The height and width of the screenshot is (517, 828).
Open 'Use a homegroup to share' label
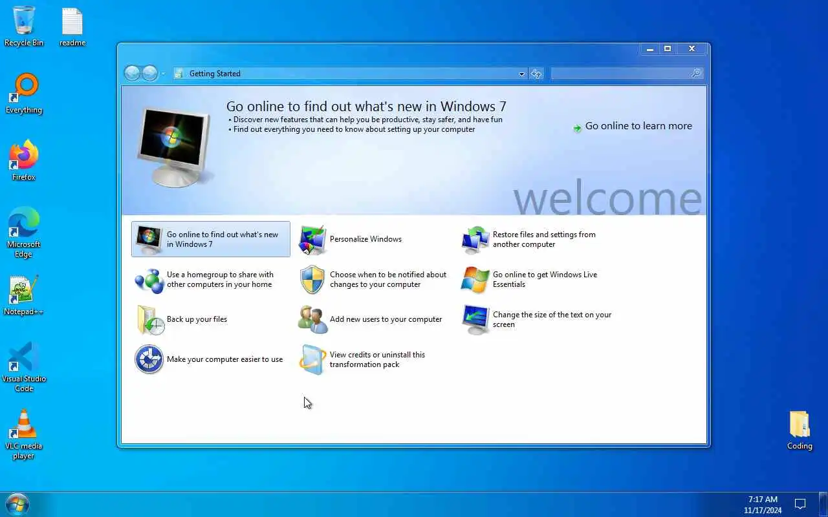click(220, 279)
